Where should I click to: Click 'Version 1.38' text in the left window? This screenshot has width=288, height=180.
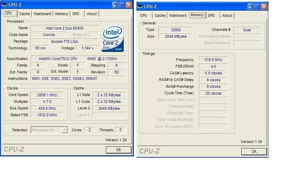[x=116, y=140]
